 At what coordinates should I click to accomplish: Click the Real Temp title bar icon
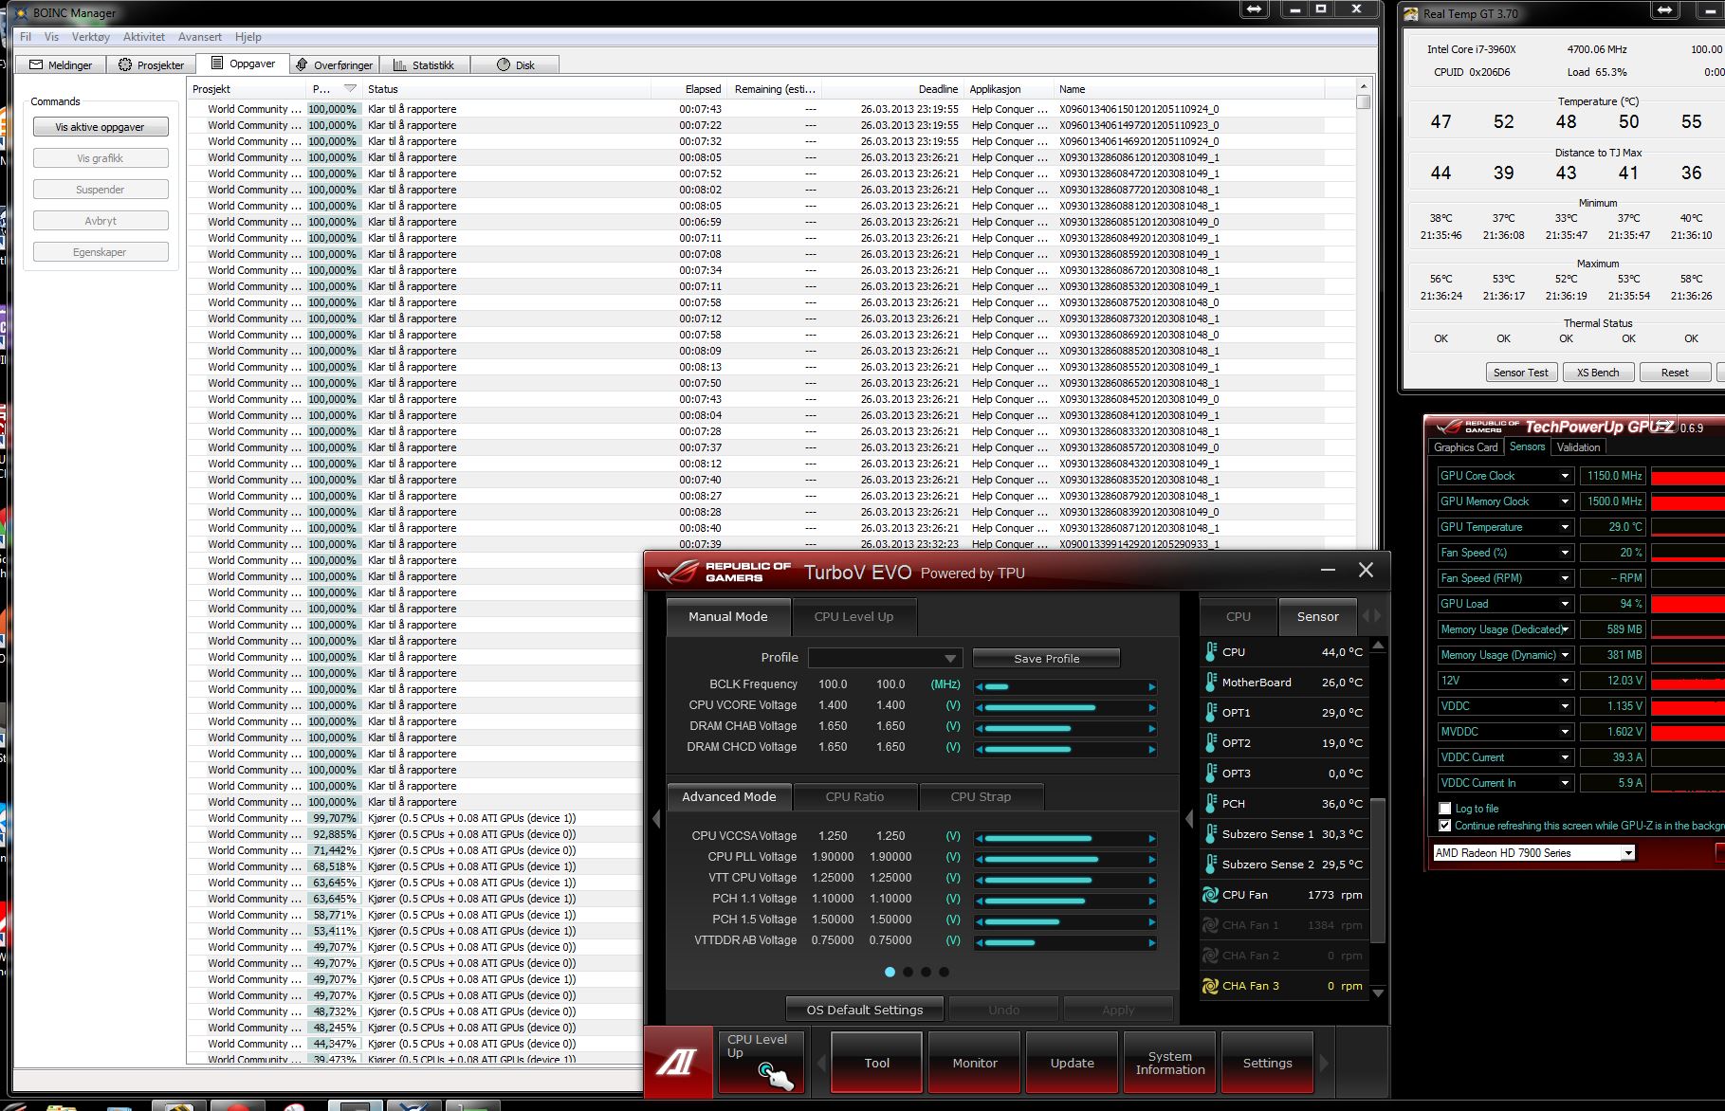1411,13
